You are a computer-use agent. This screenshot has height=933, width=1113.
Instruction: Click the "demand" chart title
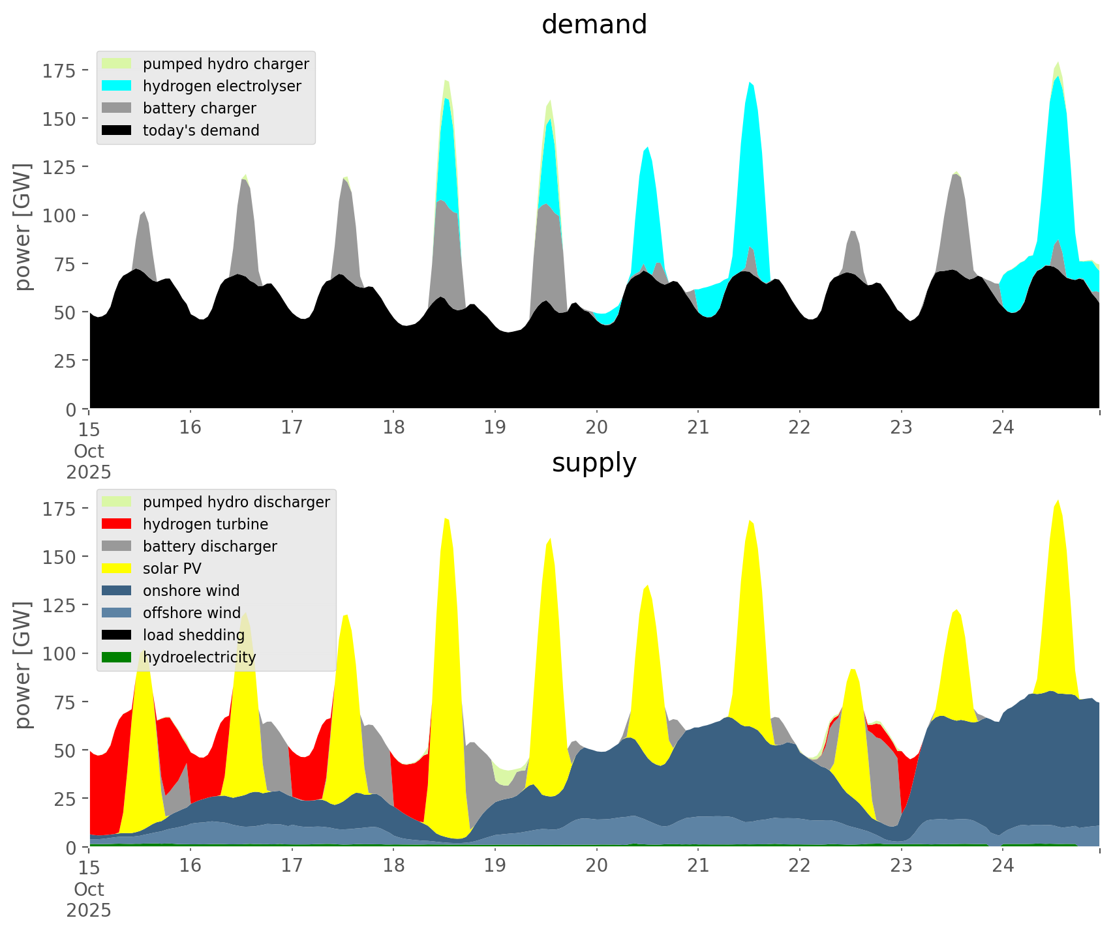[594, 25]
